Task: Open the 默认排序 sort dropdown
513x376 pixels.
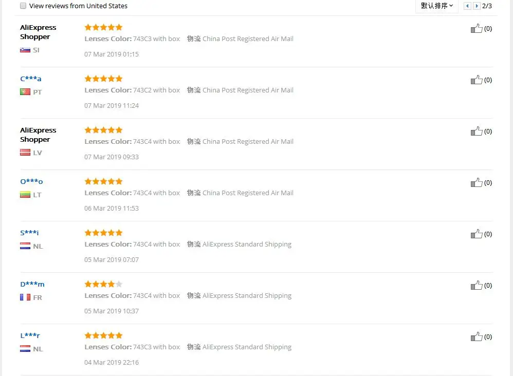Action: 437,6
